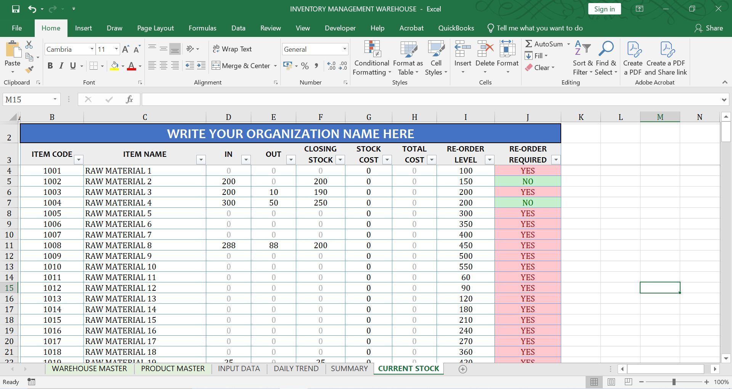Click Create a PDF Acrobat icon
This screenshot has width=732, height=389.
coord(633,58)
